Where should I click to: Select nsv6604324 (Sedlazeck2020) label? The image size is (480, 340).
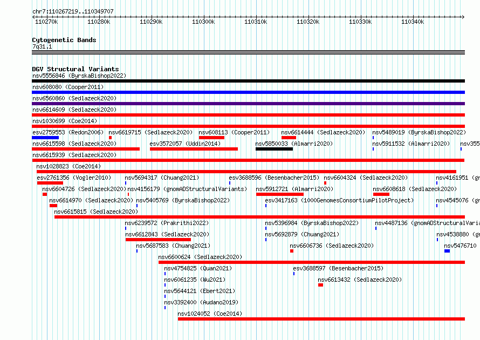(366, 178)
